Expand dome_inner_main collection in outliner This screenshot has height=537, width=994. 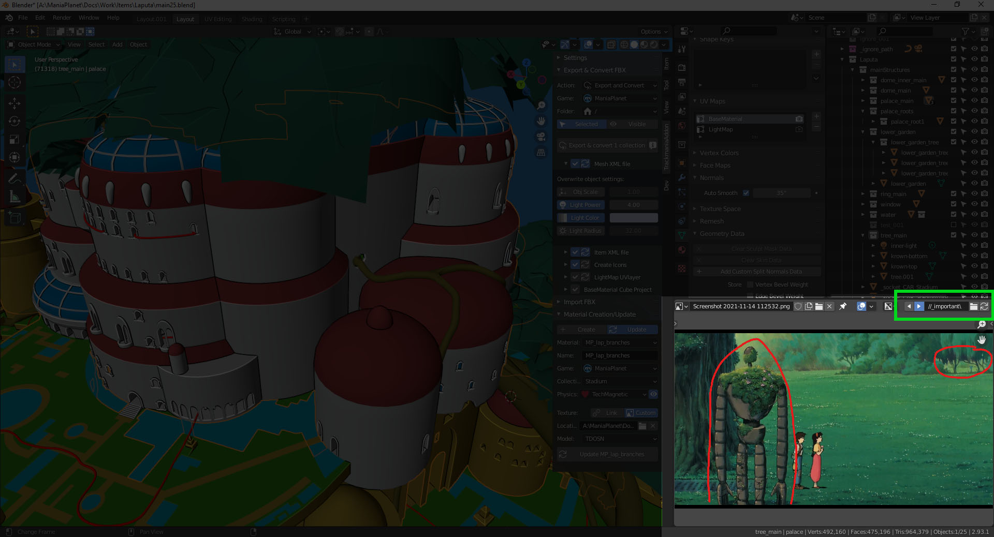tap(863, 80)
